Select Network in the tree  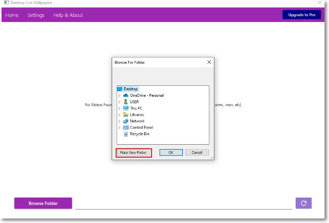[x=137, y=121]
